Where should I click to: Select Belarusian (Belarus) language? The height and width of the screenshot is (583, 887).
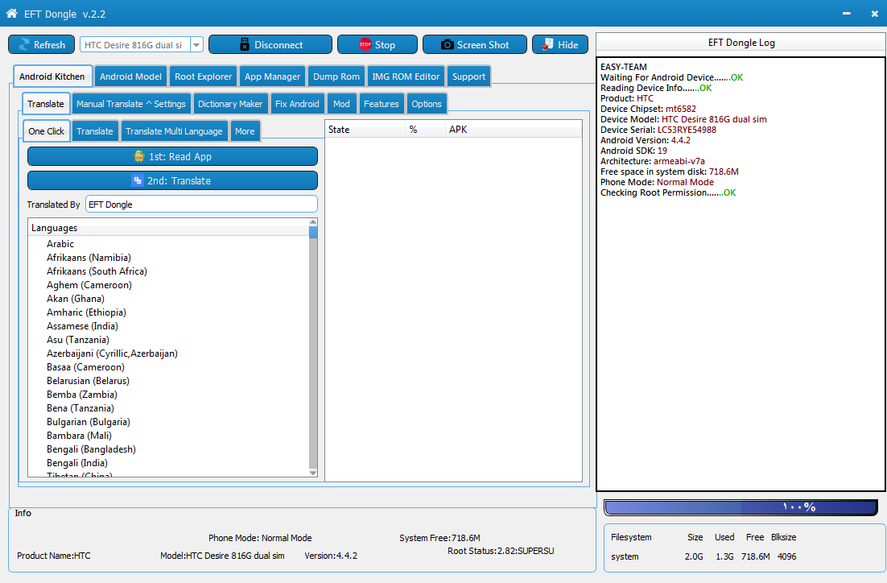[88, 380]
